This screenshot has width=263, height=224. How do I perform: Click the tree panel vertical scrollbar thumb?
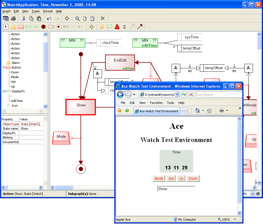[x=45, y=57]
